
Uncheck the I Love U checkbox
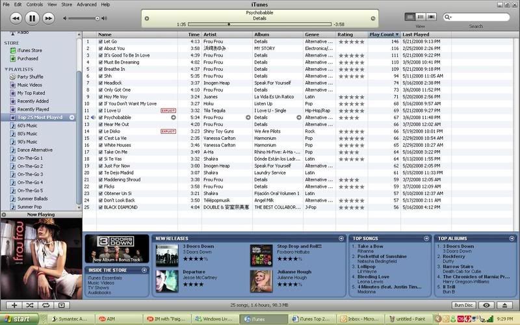pos(101,110)
